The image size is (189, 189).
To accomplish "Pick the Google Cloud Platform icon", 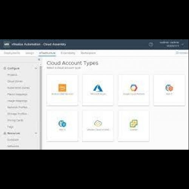I will tap(134, 88).
